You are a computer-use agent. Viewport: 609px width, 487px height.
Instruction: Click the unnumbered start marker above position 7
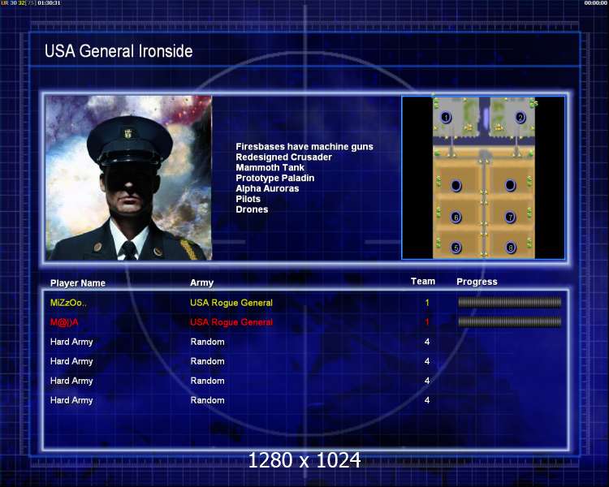pos(511,186)
